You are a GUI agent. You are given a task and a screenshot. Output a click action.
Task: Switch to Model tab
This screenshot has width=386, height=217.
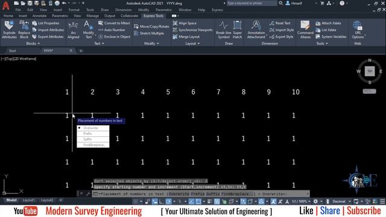click(11, 200)
